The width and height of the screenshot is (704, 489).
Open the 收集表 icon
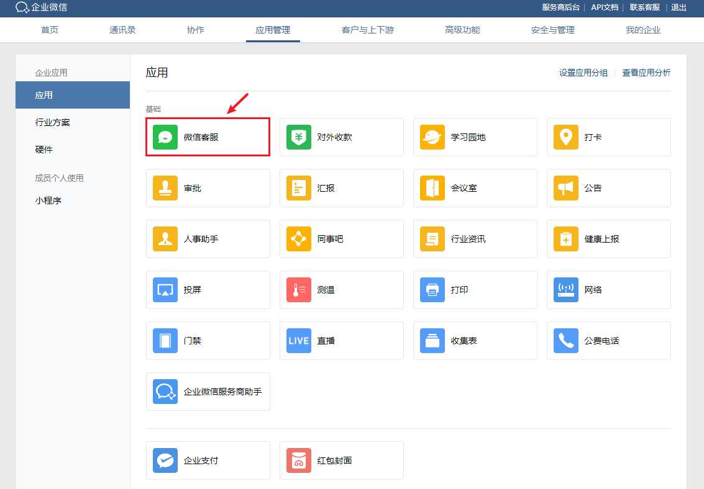[432, 341]
